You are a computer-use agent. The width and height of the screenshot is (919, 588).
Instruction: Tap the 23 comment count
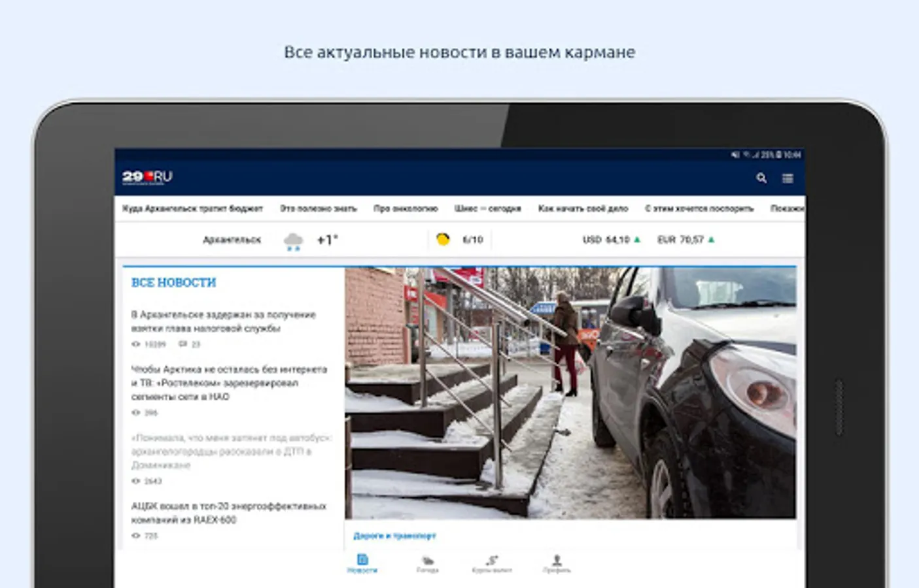click(x=196, y=344)
